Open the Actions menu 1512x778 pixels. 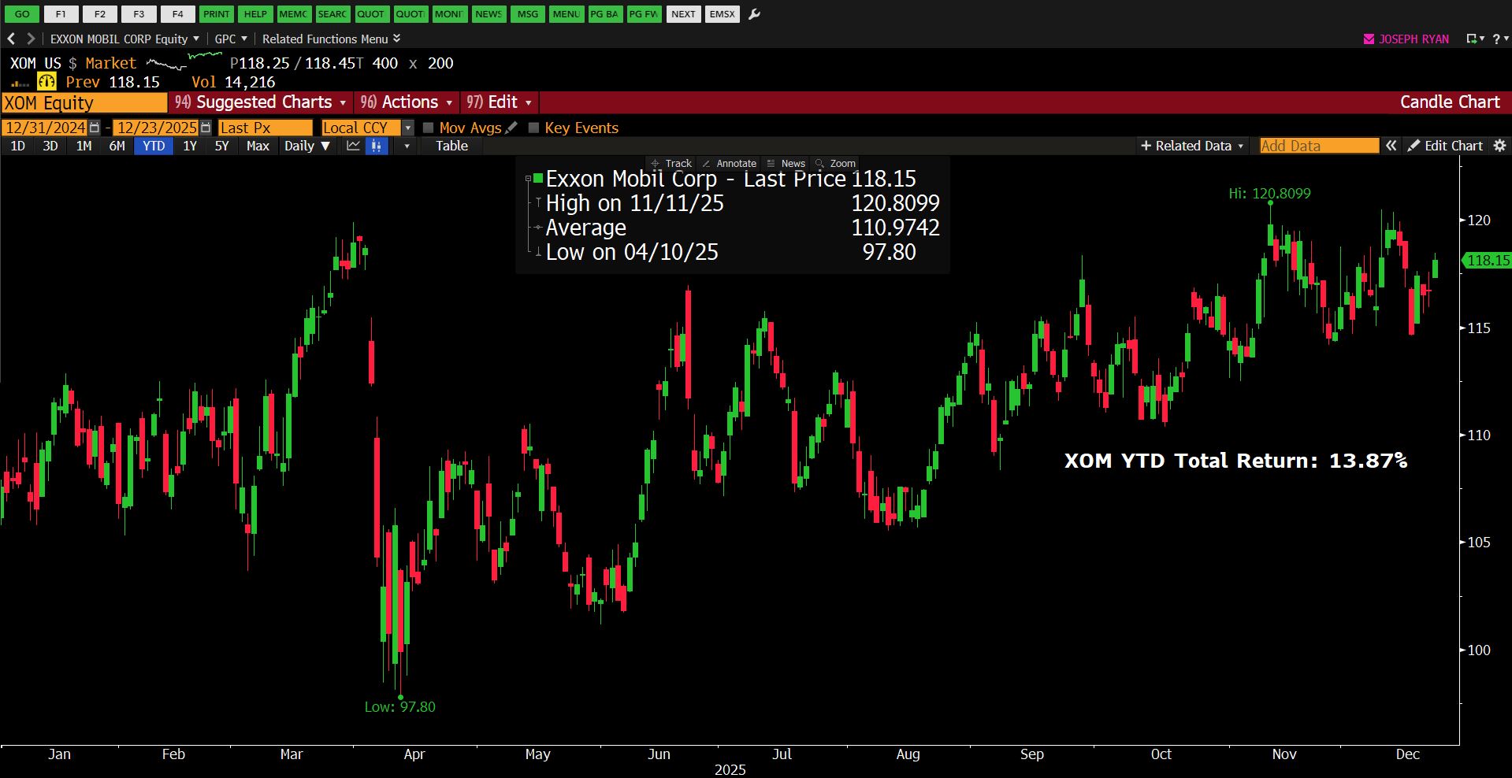[x=407, y=102]
